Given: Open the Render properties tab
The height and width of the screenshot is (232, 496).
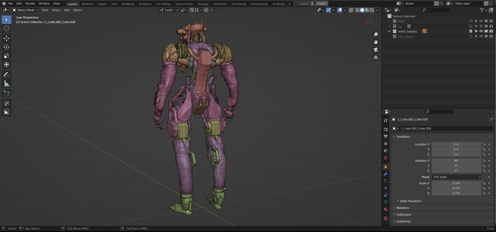Looking at the screenshot, I should 386,129.
